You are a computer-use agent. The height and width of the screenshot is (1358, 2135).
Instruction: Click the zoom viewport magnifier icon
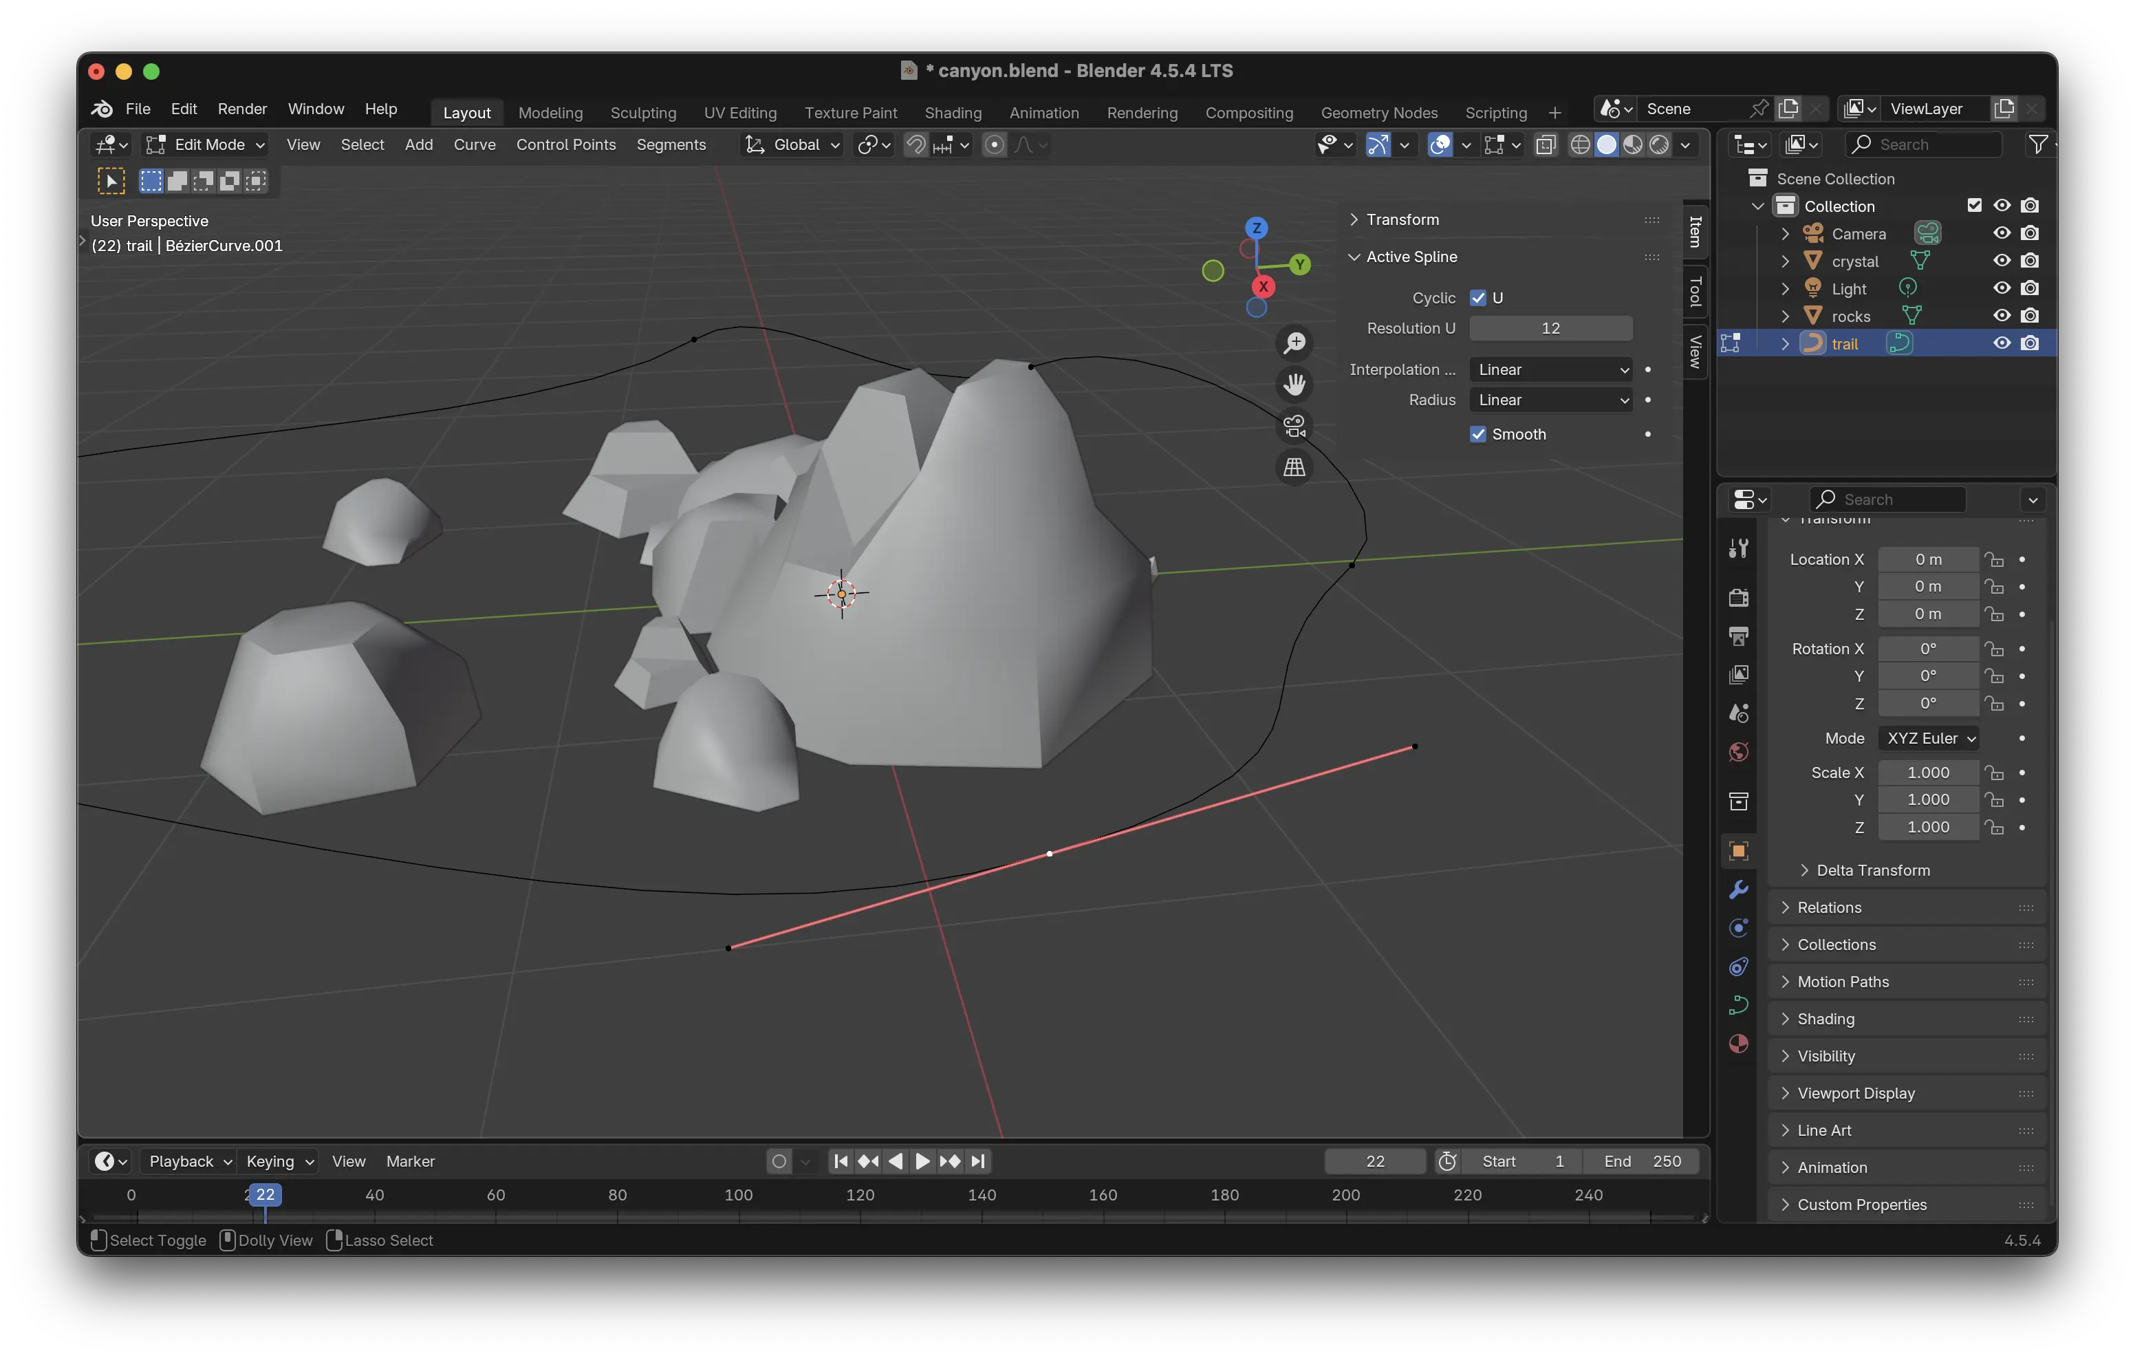click(x=1294, y=343)
